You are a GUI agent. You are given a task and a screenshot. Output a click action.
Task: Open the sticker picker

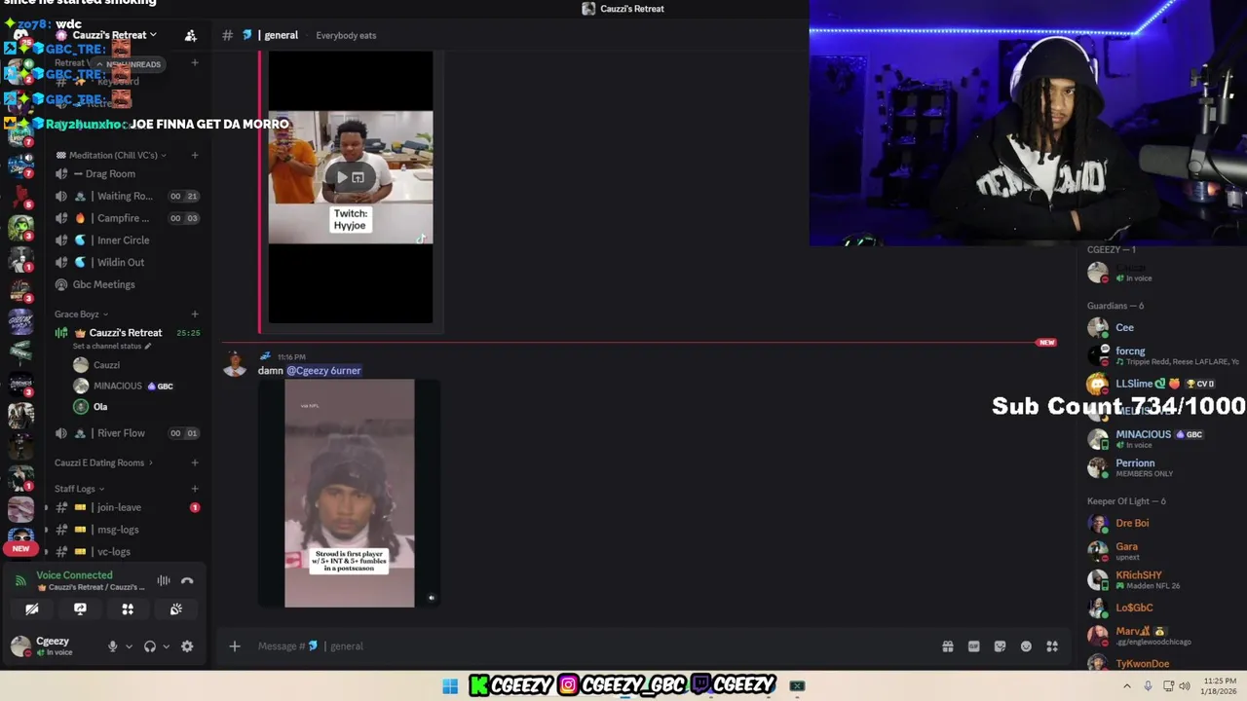1000,646
